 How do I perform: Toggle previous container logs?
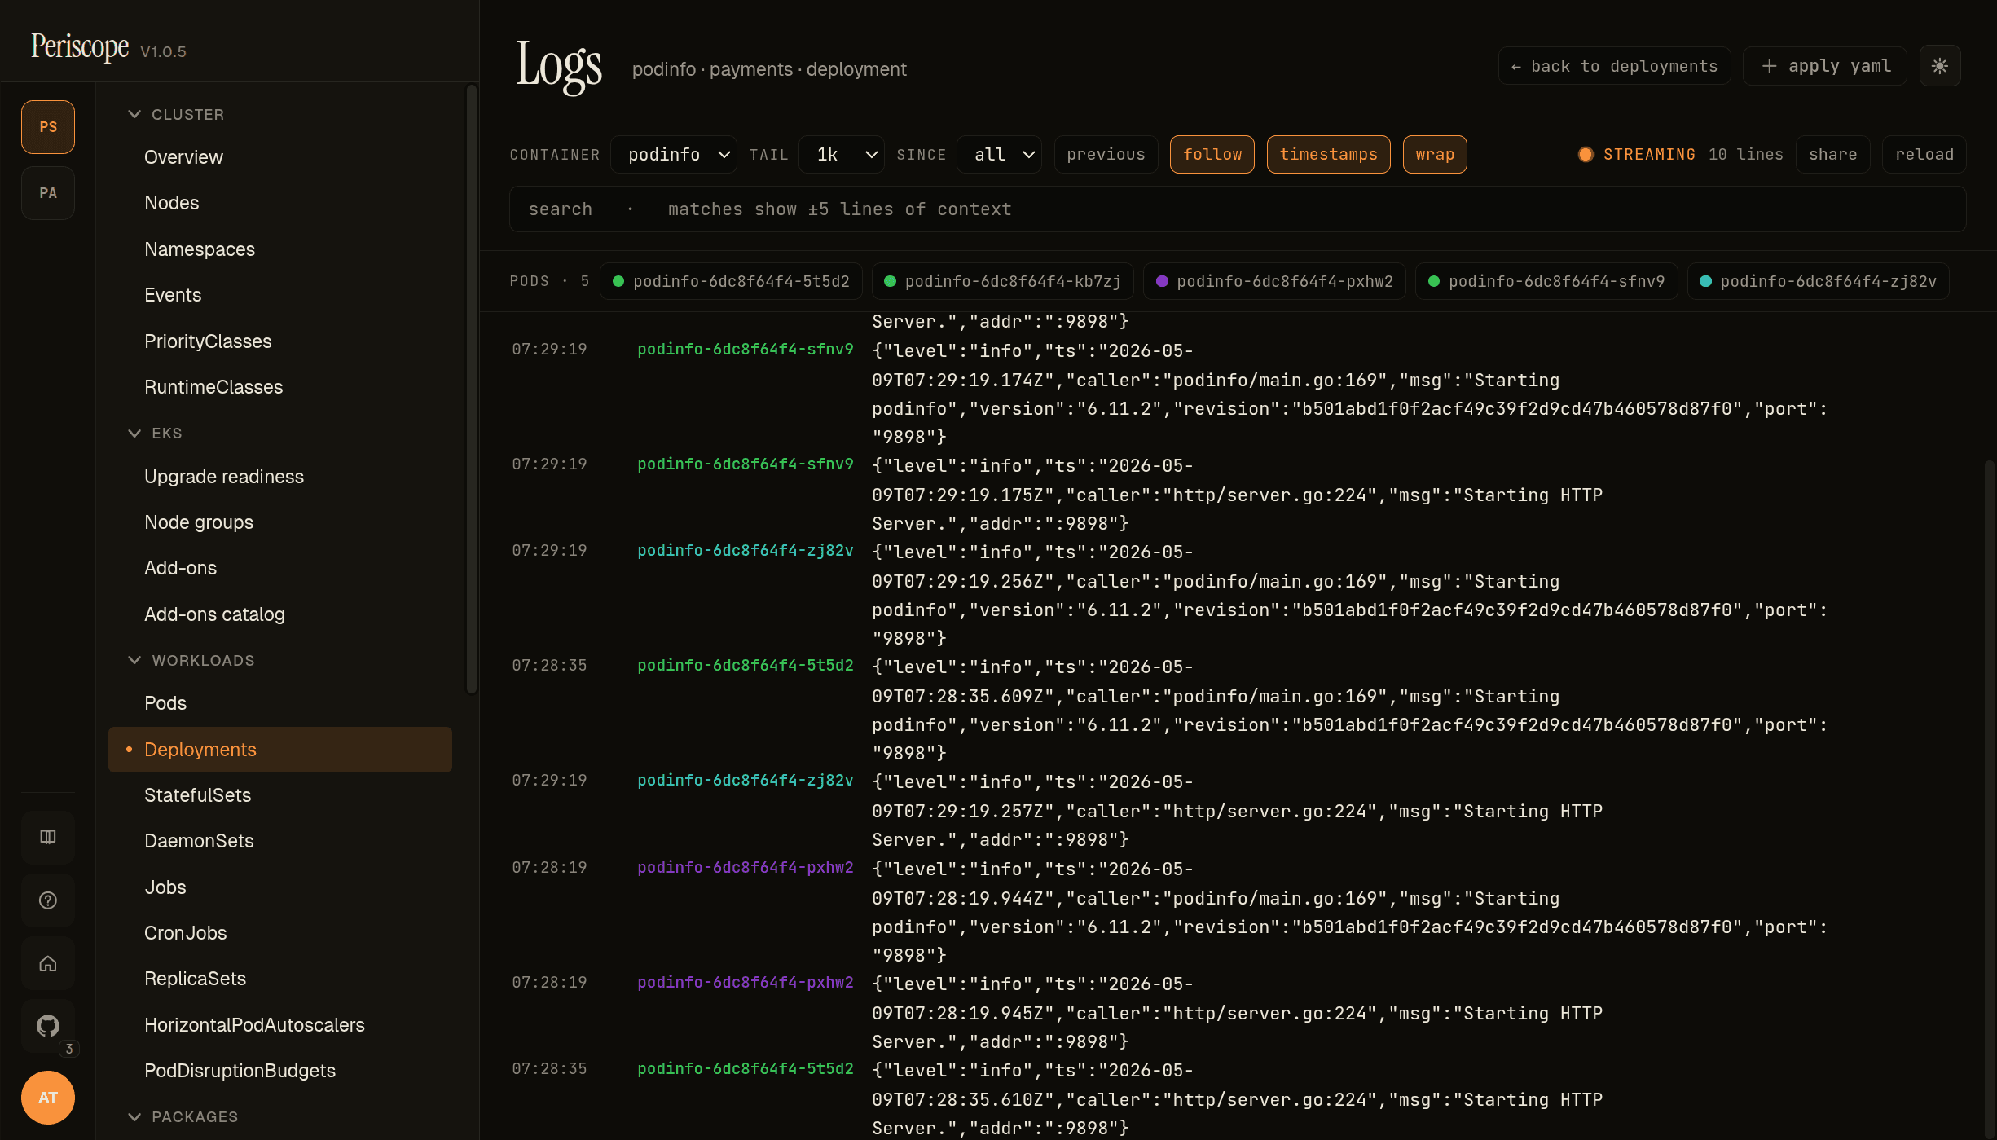point(1106,154)
